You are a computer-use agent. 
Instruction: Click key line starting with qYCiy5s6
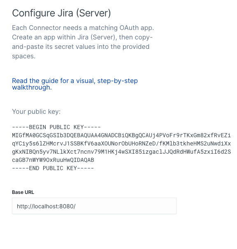[121, 143]
